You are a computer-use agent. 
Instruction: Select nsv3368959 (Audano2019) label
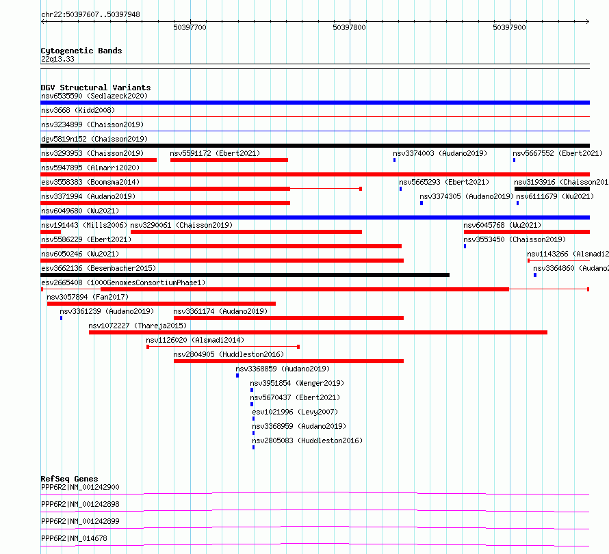[299, 426]
